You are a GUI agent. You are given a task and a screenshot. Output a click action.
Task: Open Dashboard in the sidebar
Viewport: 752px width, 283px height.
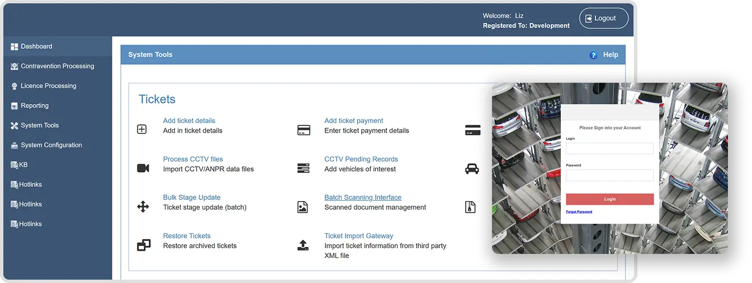(x=36, y=46)
